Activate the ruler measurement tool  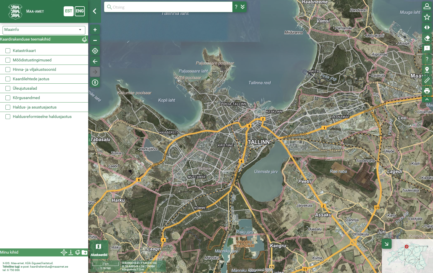coord(427,80)
